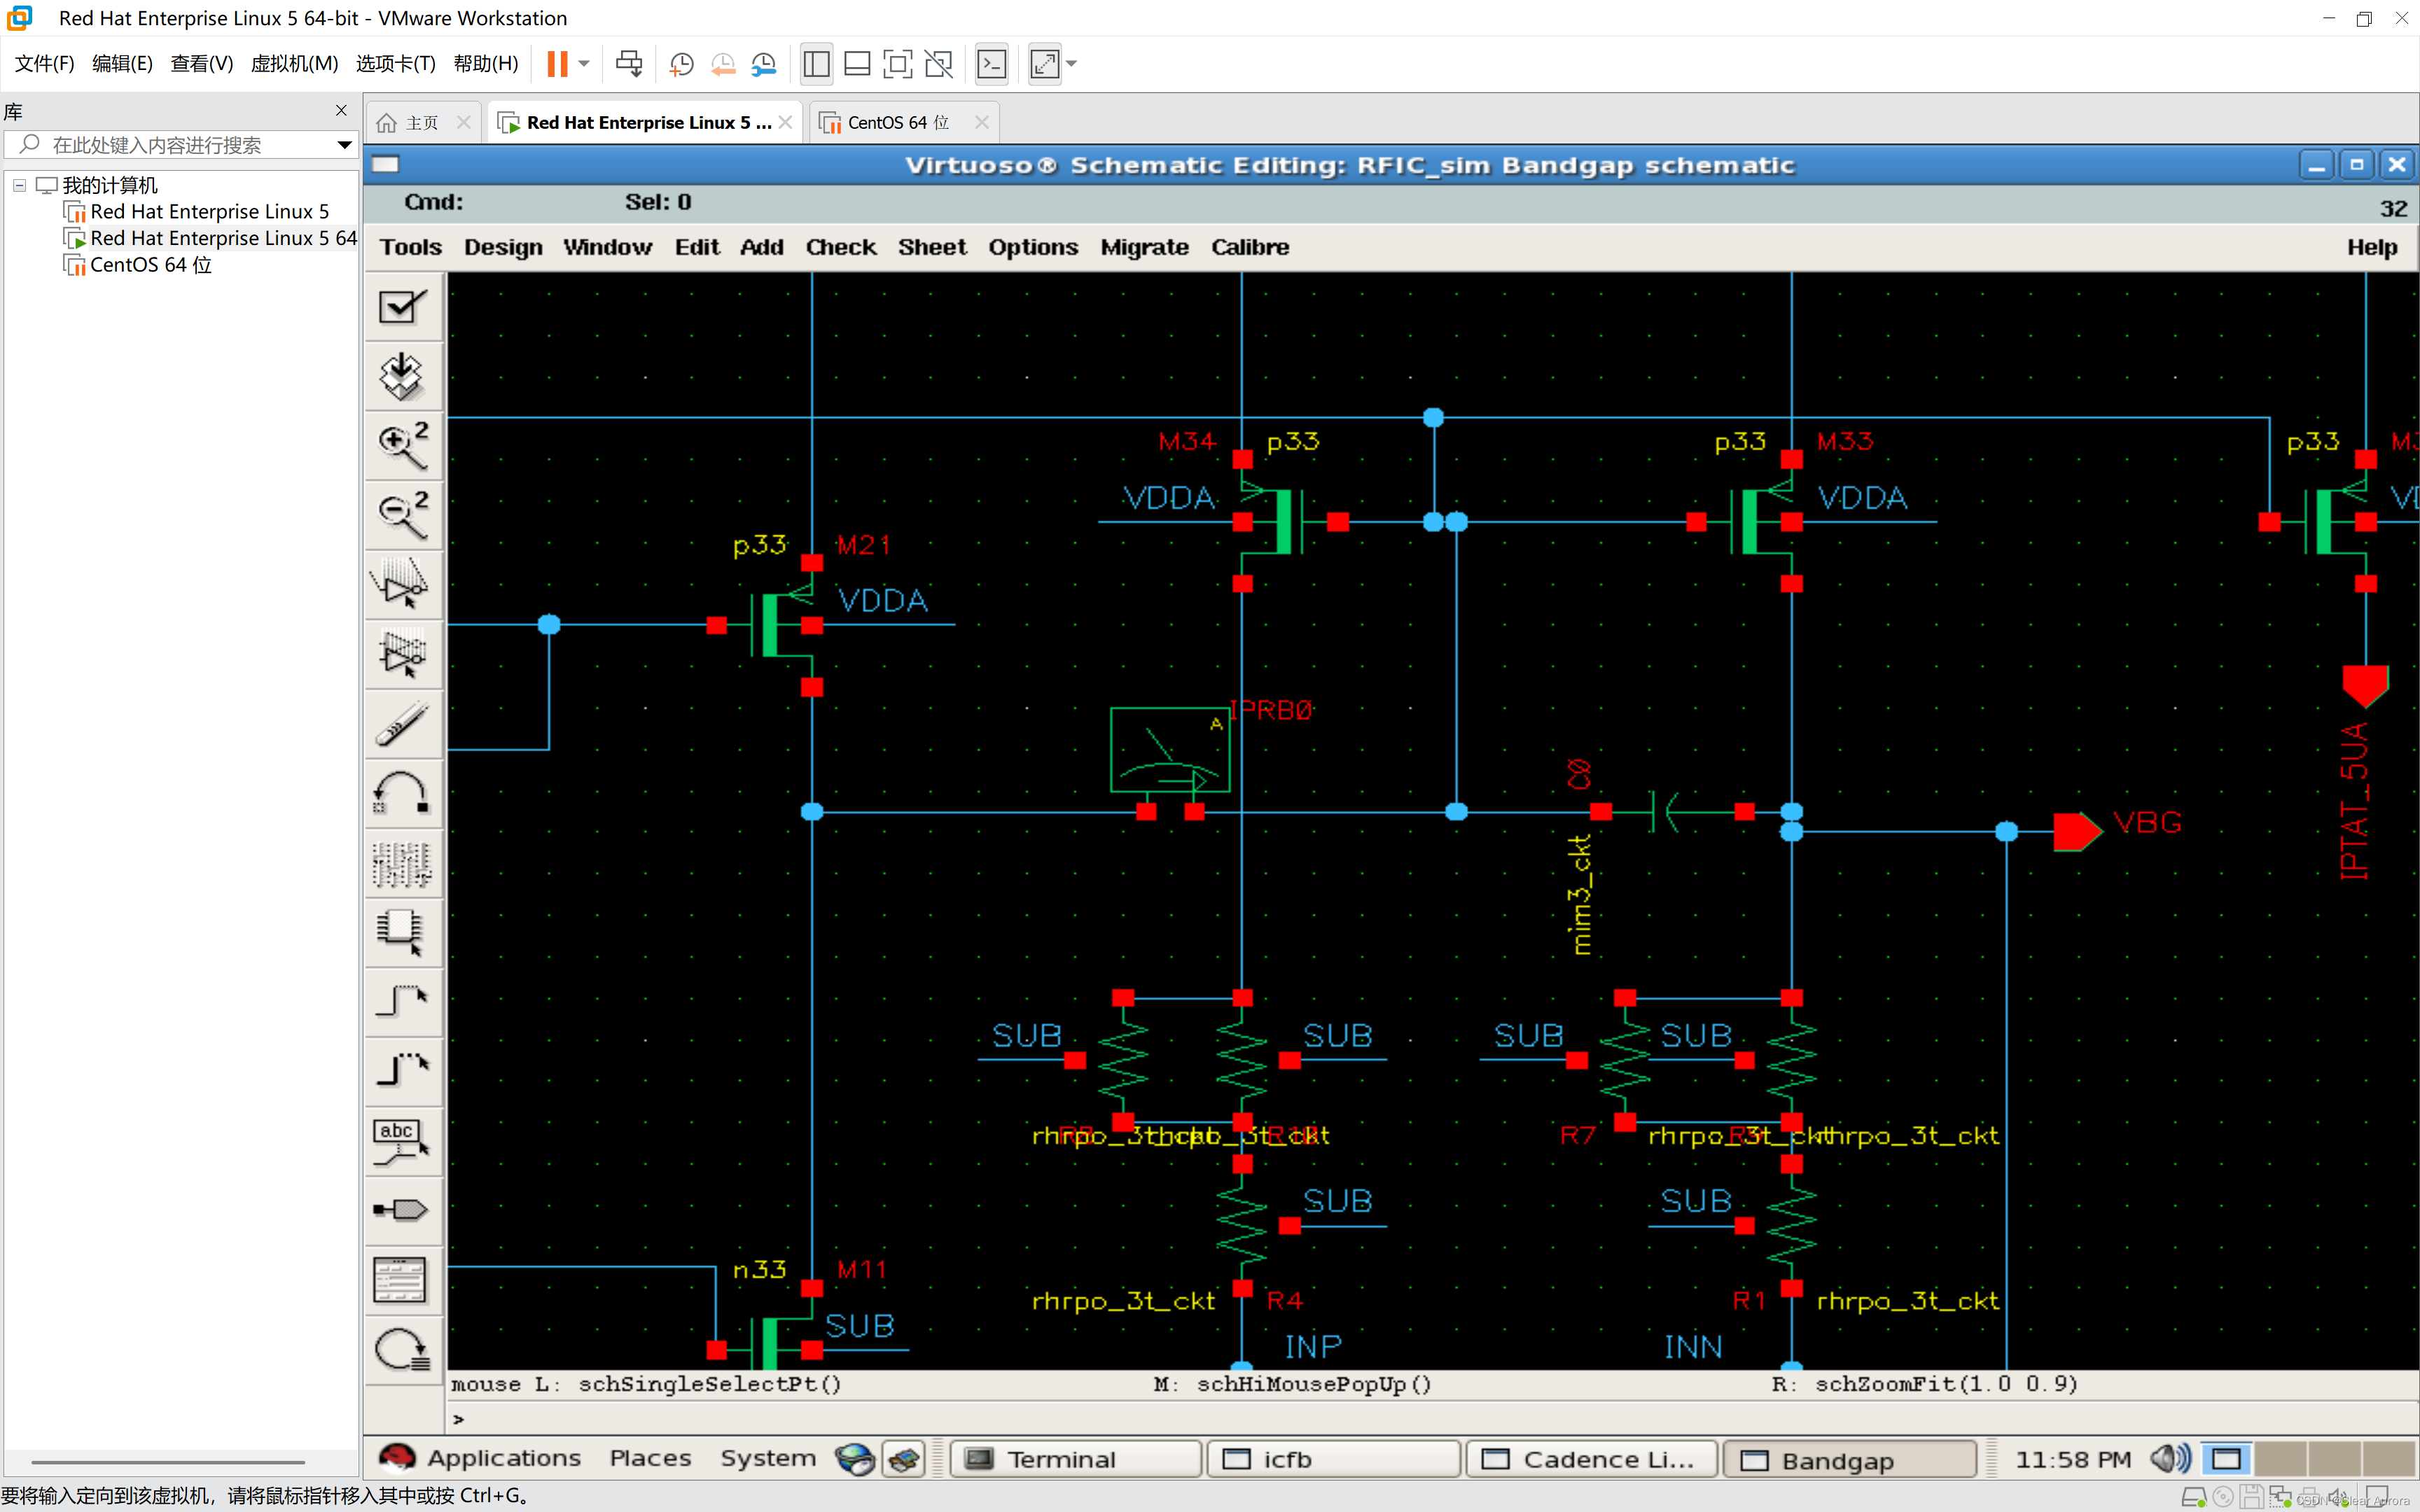Image resolution: width=2420 pixels, height=1512 pixels.
Task: Collapse the 我的计算机 tree node
Action: pos(19,185)
